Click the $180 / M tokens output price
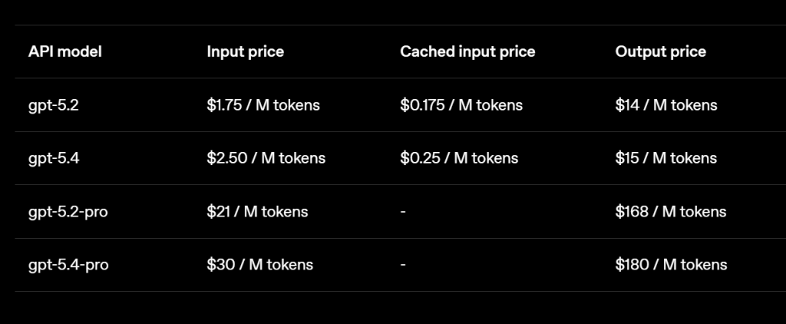The height and width of the screenshot is (324, 786). tap(671, 264)
